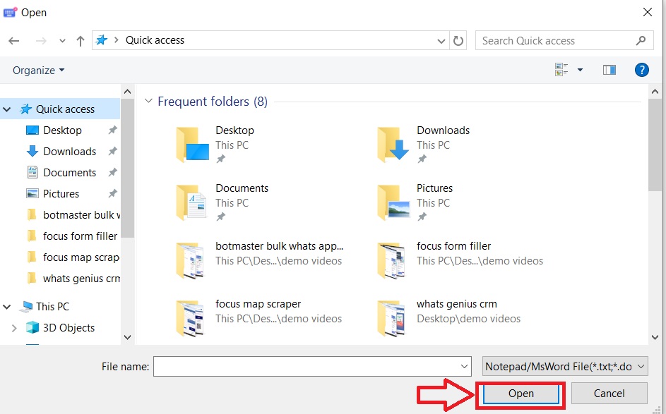
Task: Select focus form filler folder icon
Action: 391,260
